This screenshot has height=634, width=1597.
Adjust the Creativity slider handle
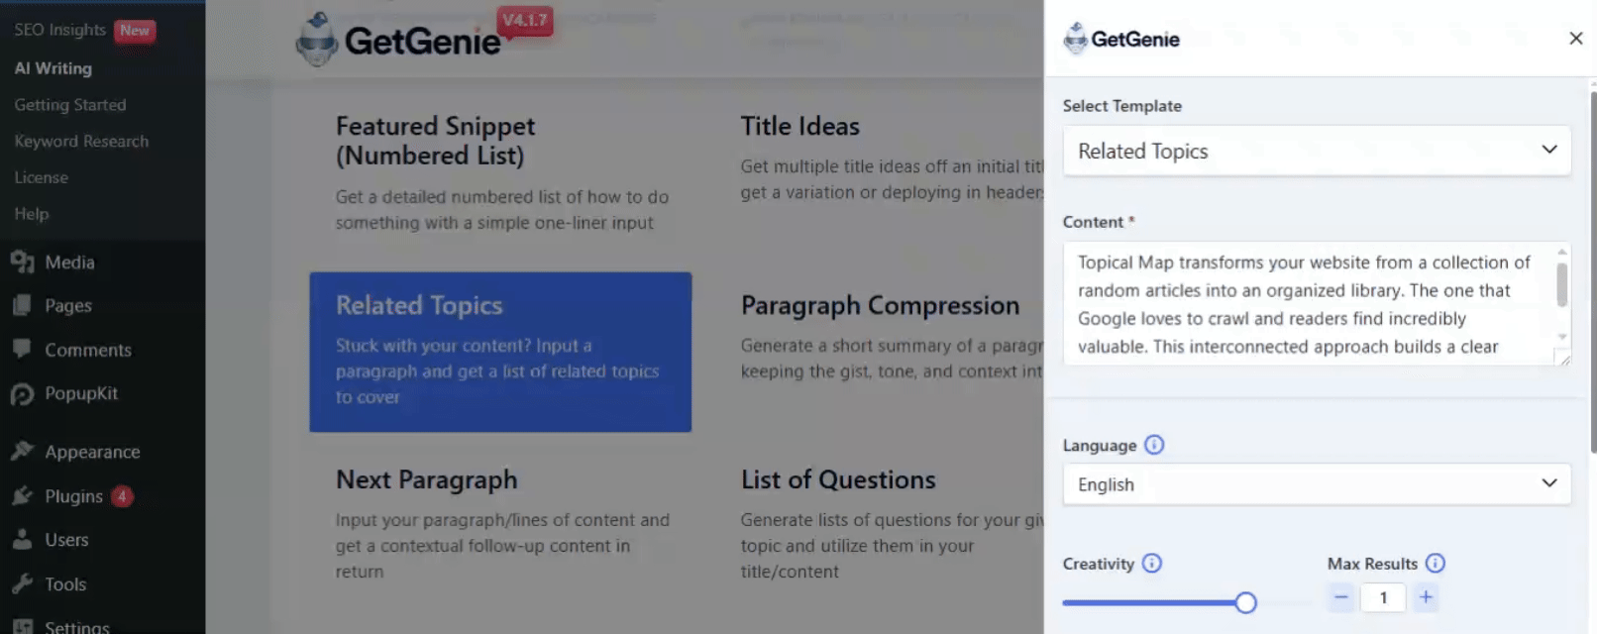click(1245, 602)
